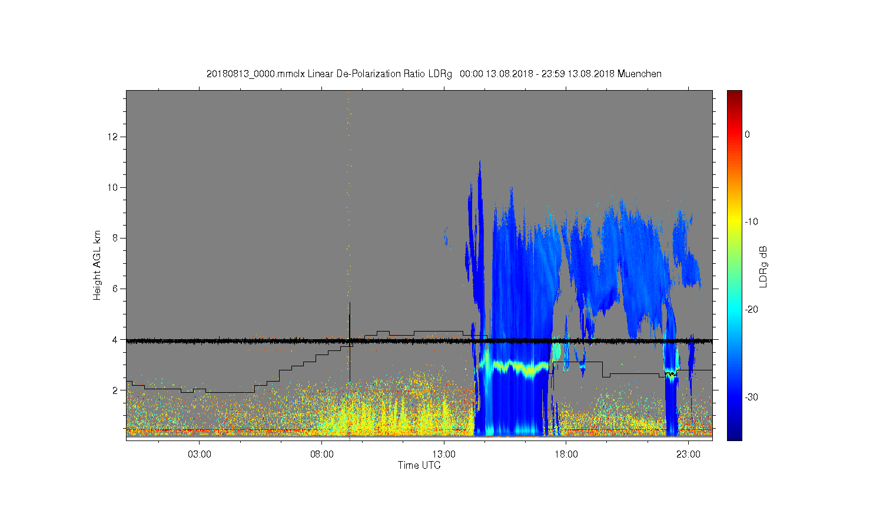Image resolution: width=883 pixels, height=530 pixels.
Task: Click the colorbar value 0
Action: click(747, 134)
